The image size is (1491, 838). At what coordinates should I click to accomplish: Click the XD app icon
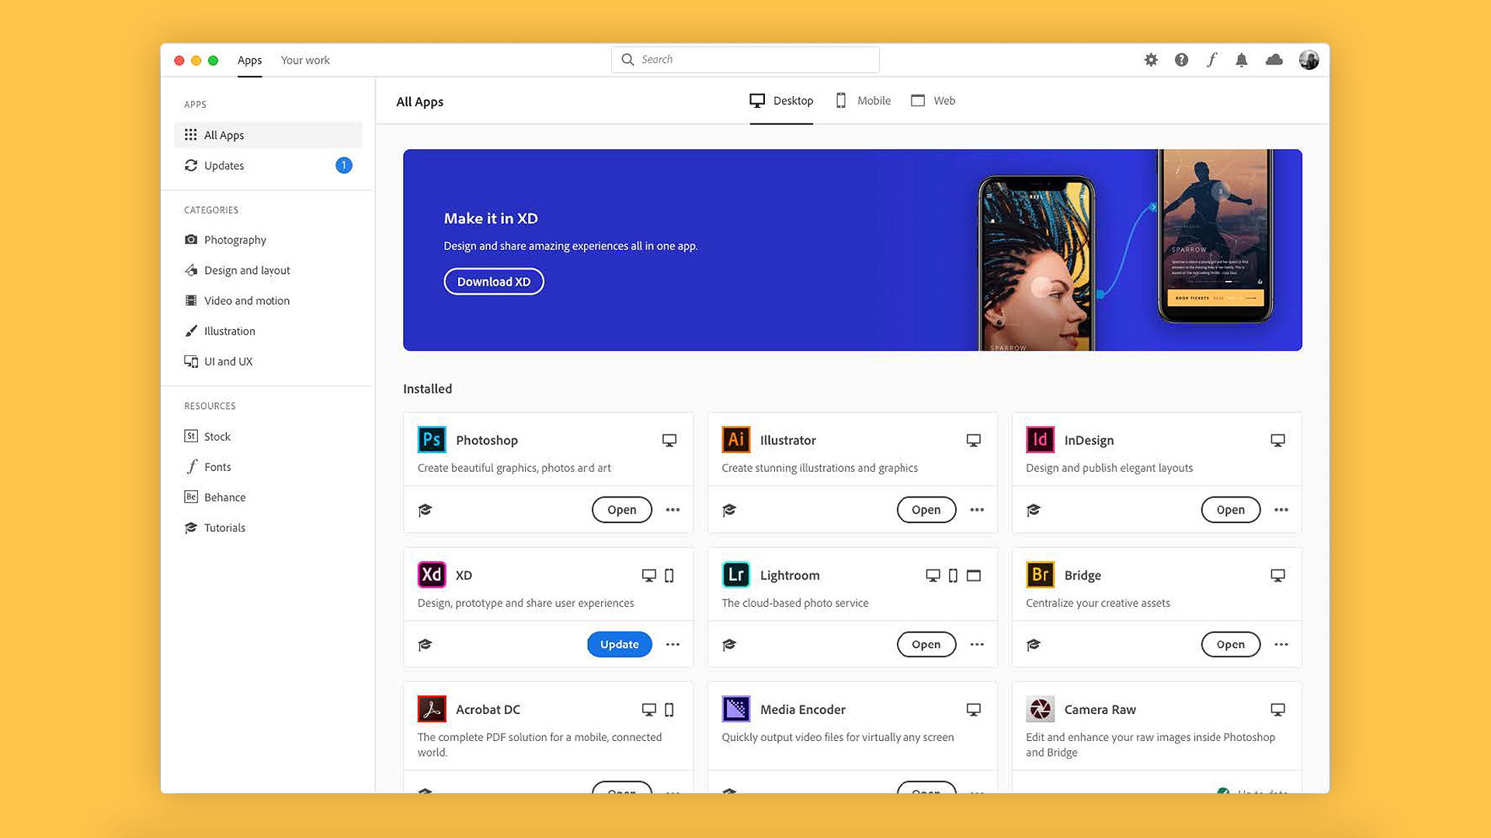(430, 574)
